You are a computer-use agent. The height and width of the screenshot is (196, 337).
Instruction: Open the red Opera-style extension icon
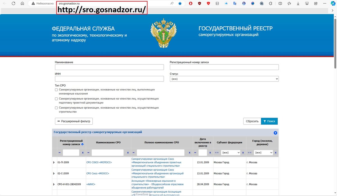191,4
